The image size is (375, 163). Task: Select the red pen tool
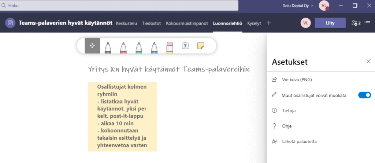123,47
